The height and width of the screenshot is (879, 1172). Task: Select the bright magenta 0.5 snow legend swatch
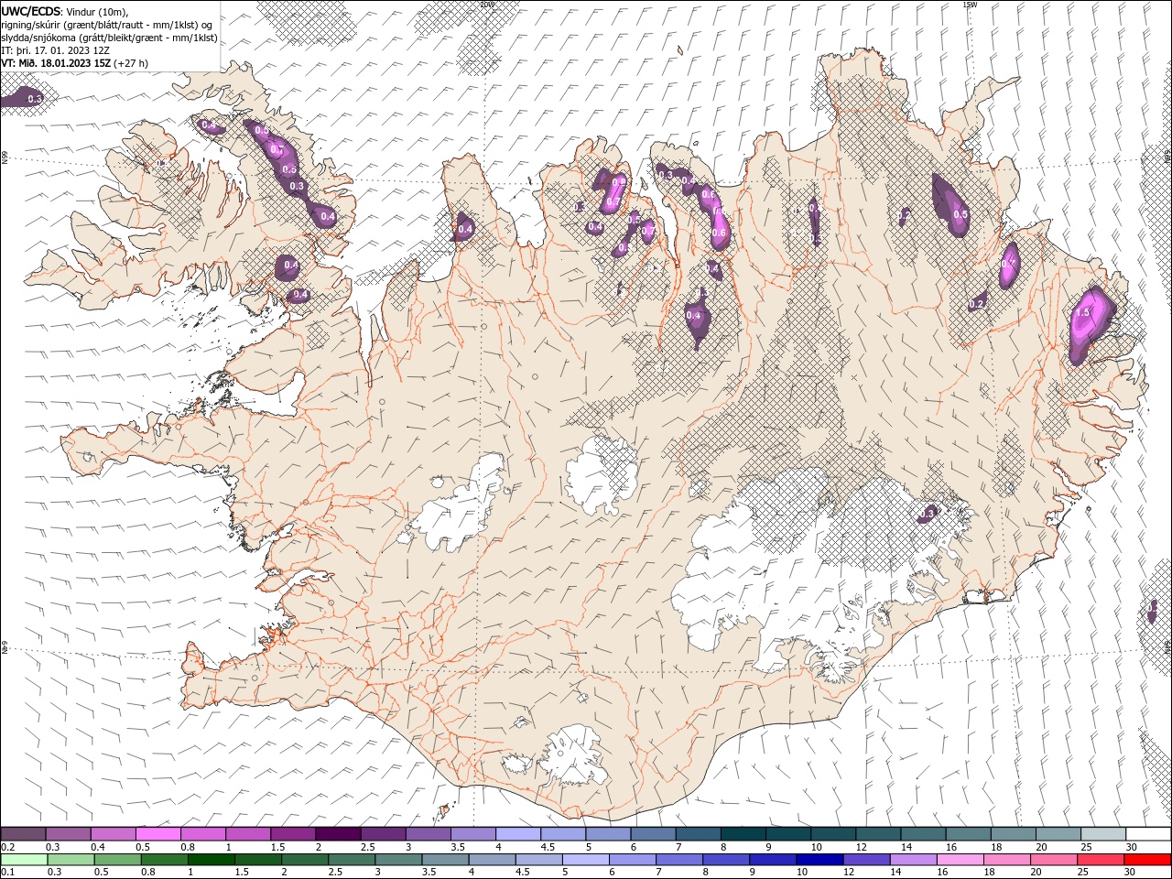pyautogui.click(x=157, y=834)
